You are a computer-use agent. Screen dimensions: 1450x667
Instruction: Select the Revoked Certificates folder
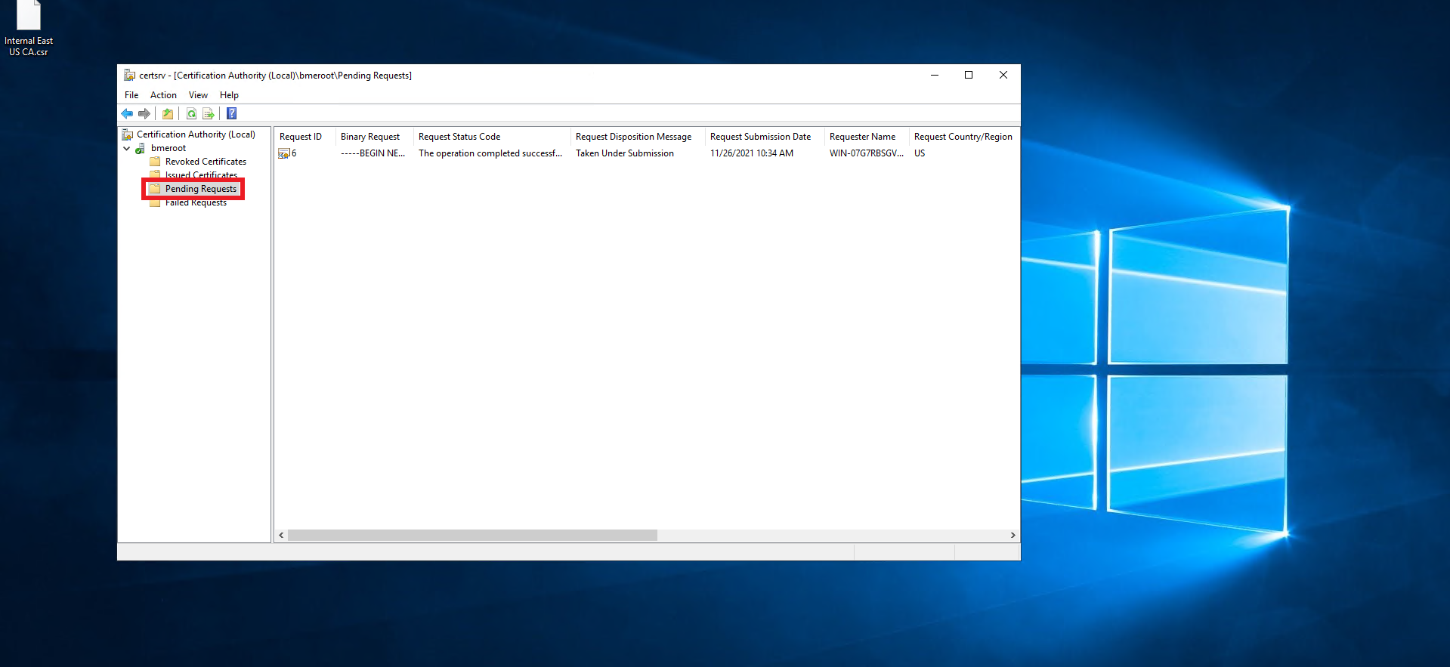(x=206, y=162)
